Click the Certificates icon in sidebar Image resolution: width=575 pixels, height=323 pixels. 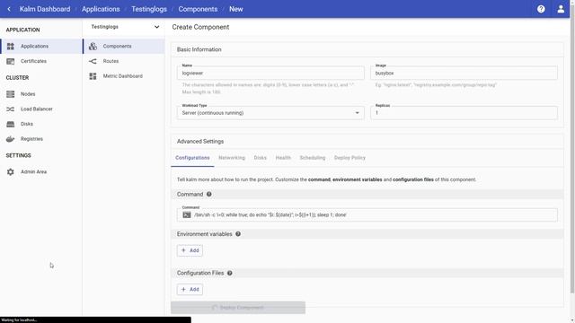pyautogui.click(x=11, y=61)
